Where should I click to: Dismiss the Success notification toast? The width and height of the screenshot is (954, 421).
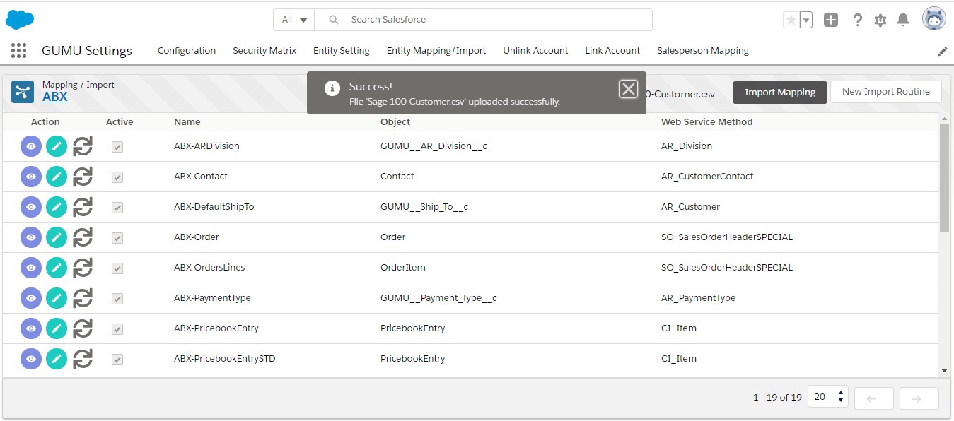[628, 89]
